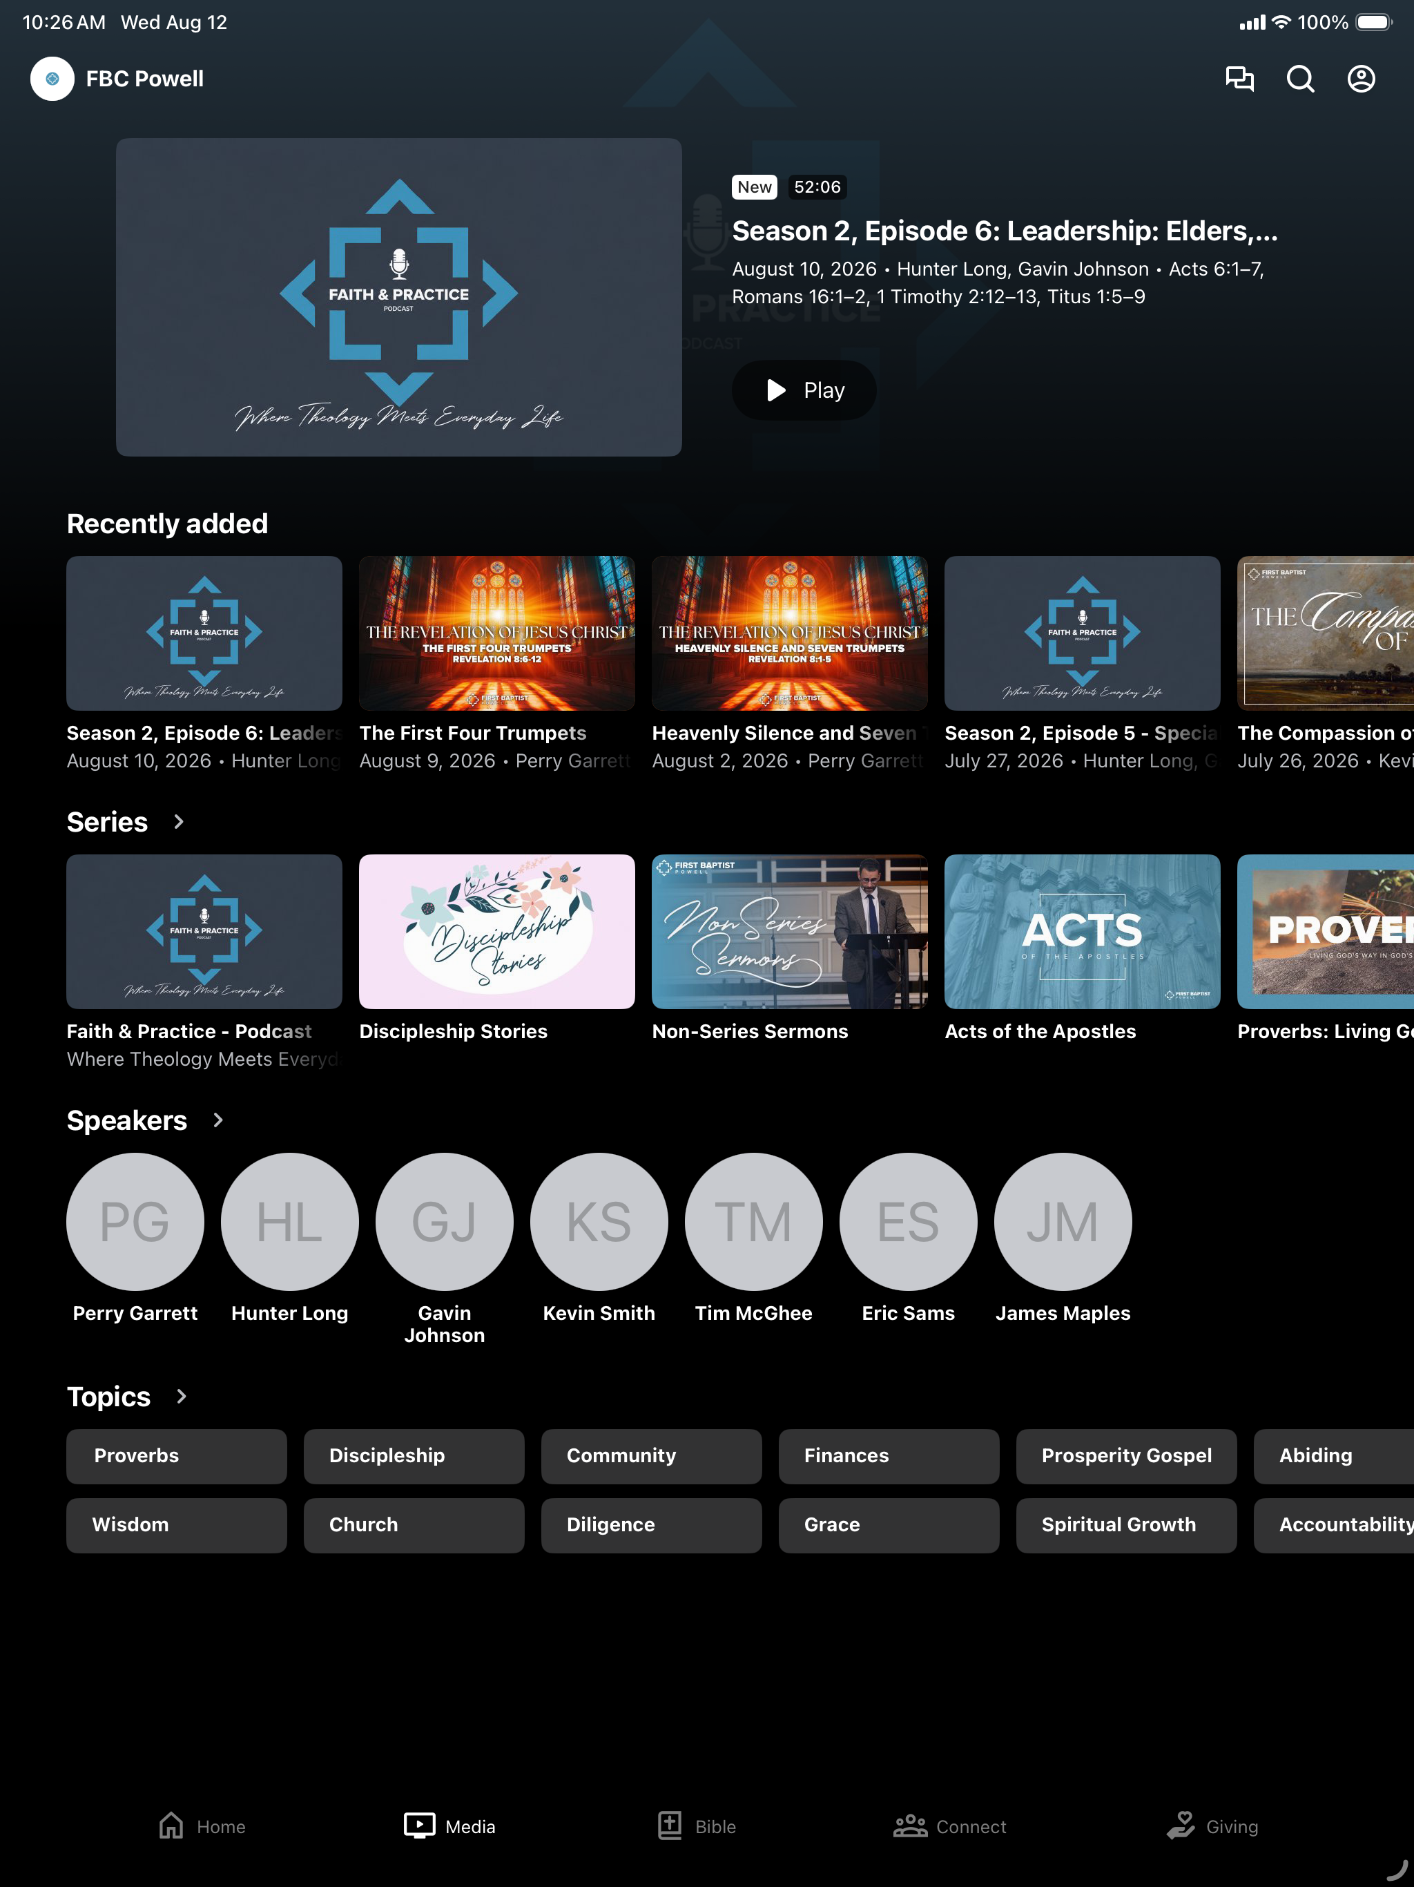Tap Acts of the Apostles title text
This screenshot has width=1414, height=1887.
(x=1040, y=1031)
